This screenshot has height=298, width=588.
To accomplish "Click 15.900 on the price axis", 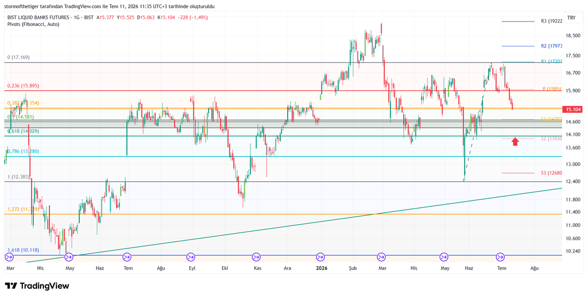I will click(572, 91).
